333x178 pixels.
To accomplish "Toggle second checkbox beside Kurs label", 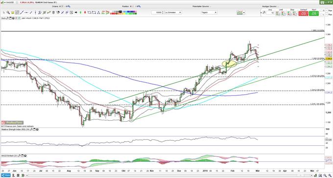I will pyautogui.click(x=19, y=18).
